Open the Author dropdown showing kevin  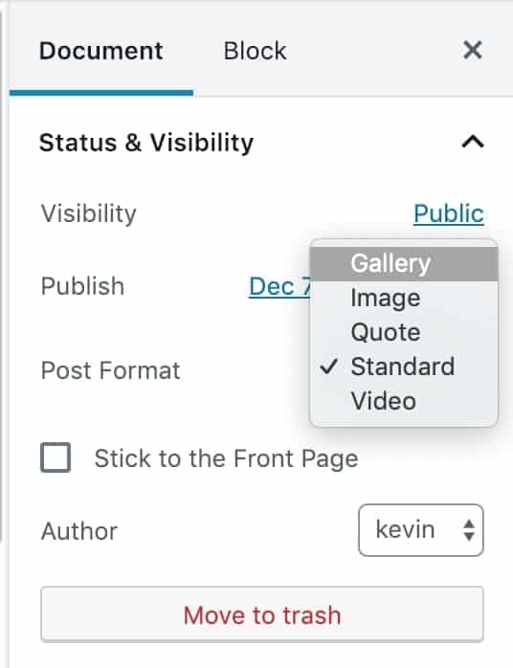pos(421,530)
